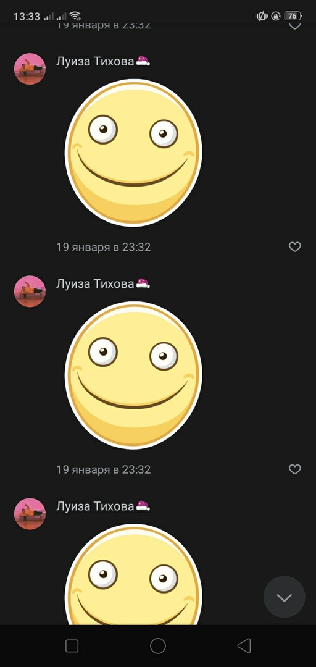Open the topmost fully visible smiley sticker
This screenshot has width=316, height=667.
click(133, 153)
